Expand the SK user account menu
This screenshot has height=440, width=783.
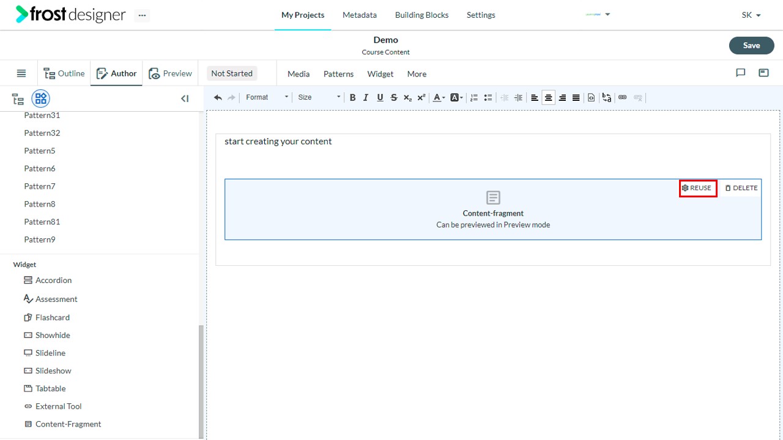pos(751,15)
